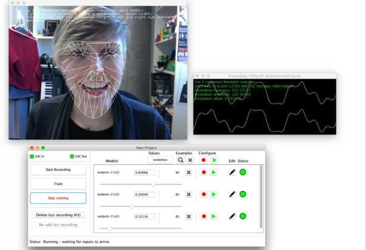Click the Models column header

[112, 161]
